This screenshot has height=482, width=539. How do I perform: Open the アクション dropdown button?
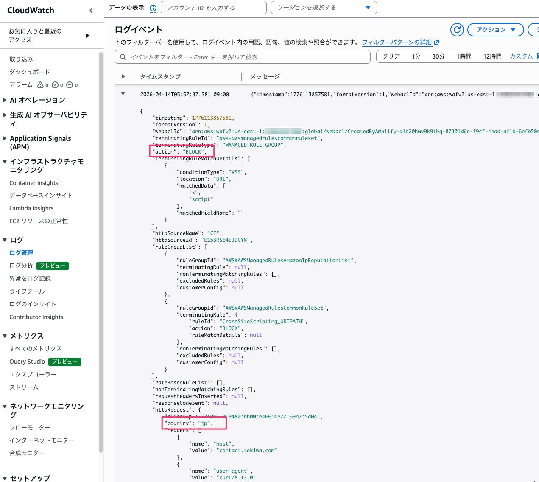[495, 30]
